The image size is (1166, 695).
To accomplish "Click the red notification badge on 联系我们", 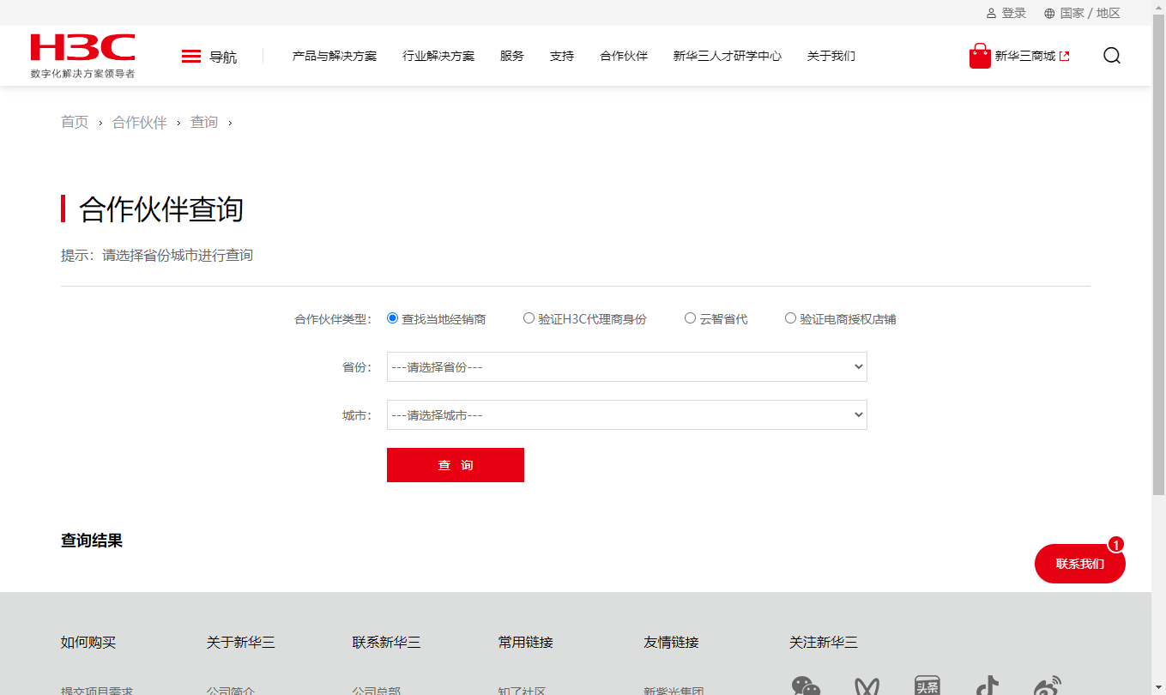I will pyautogui.click(x=1115, y=545).
